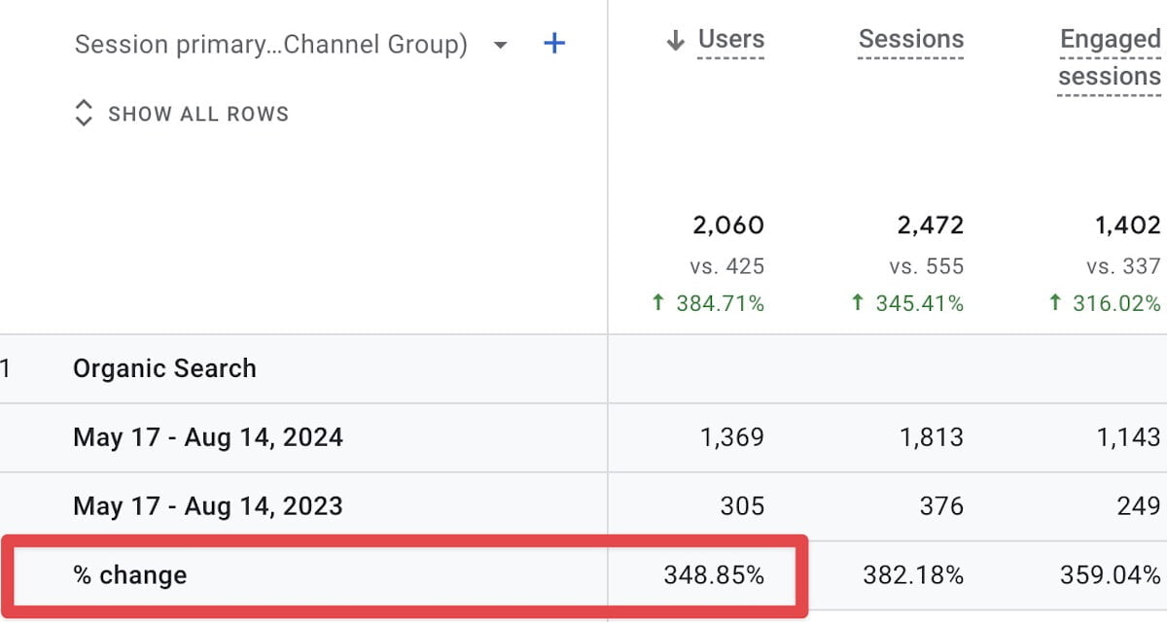Click the % change row label
The width and height of the screenshot is (1167, 622).
[130, 574]
